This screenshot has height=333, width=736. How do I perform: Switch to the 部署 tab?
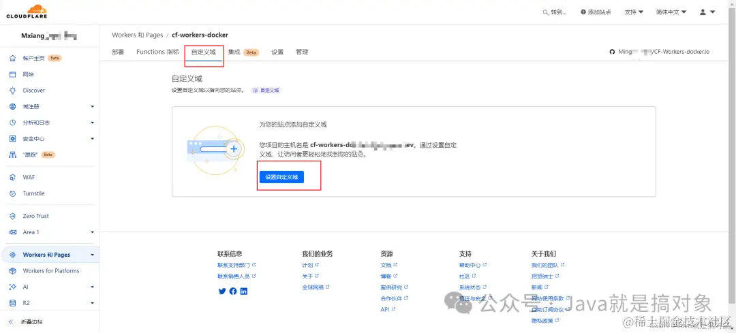[x=118, y=52]
